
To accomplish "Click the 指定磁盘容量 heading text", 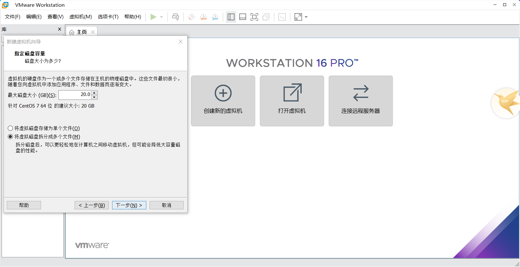I will click(x=30, y=53).
